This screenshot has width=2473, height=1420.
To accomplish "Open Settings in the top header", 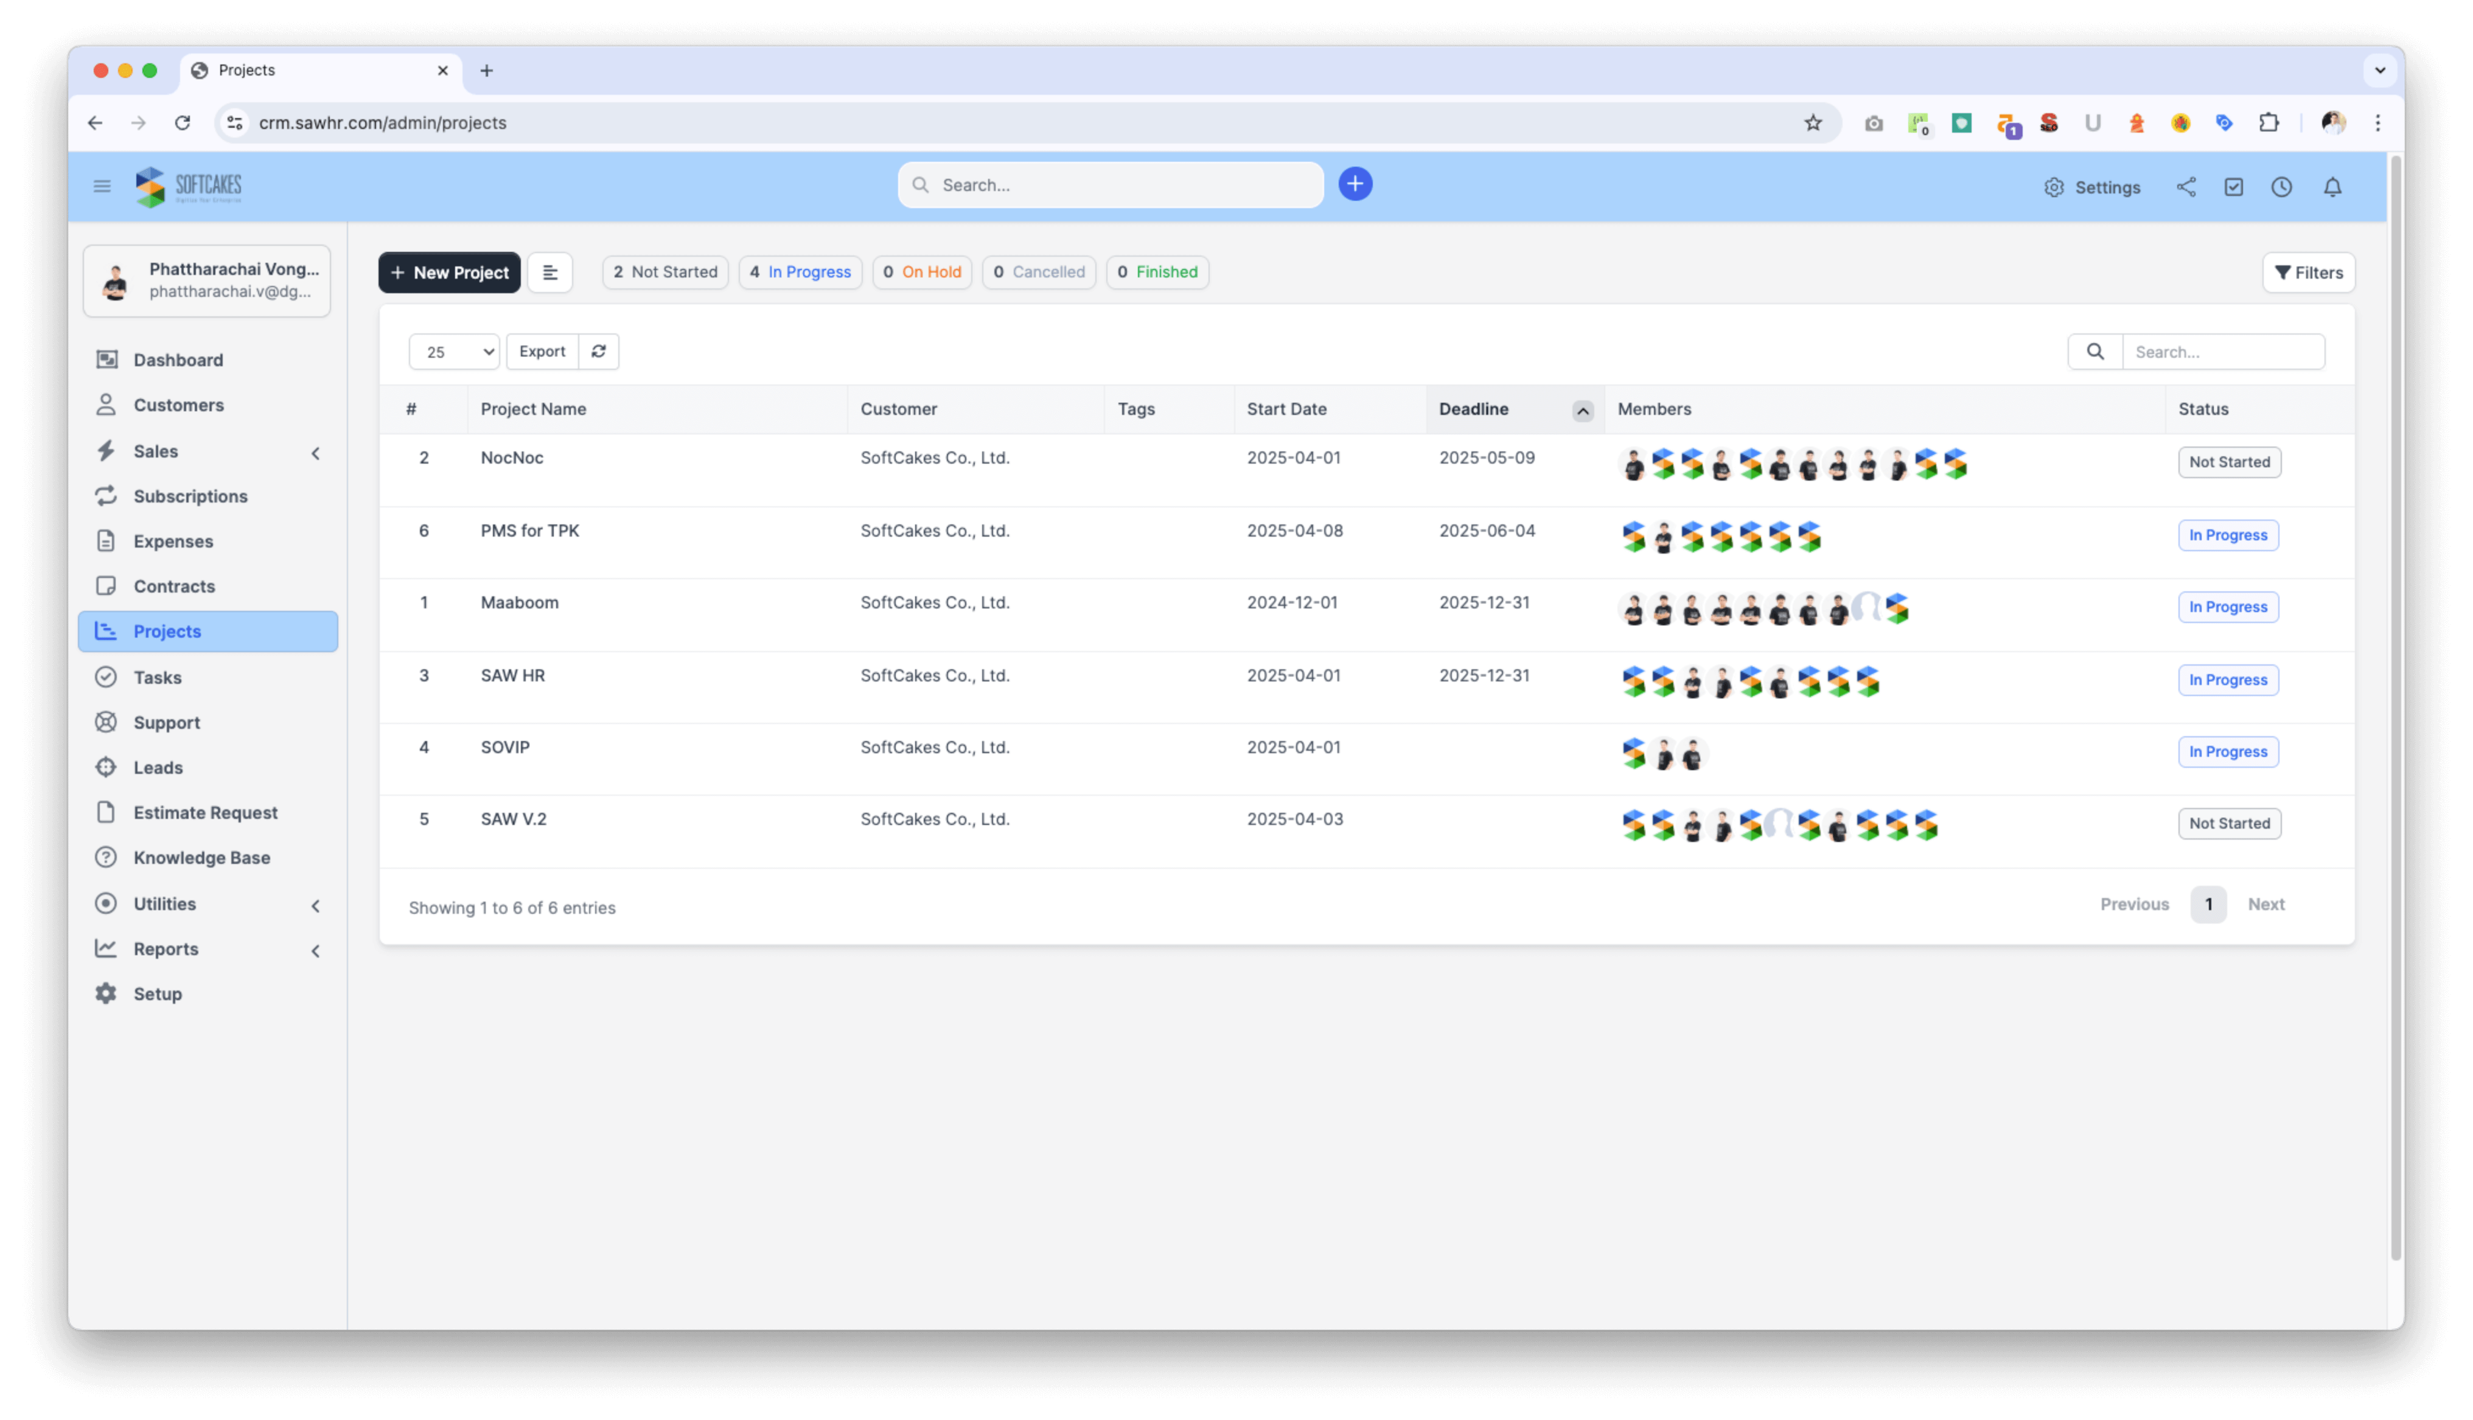I will (x=2091, y=187).
